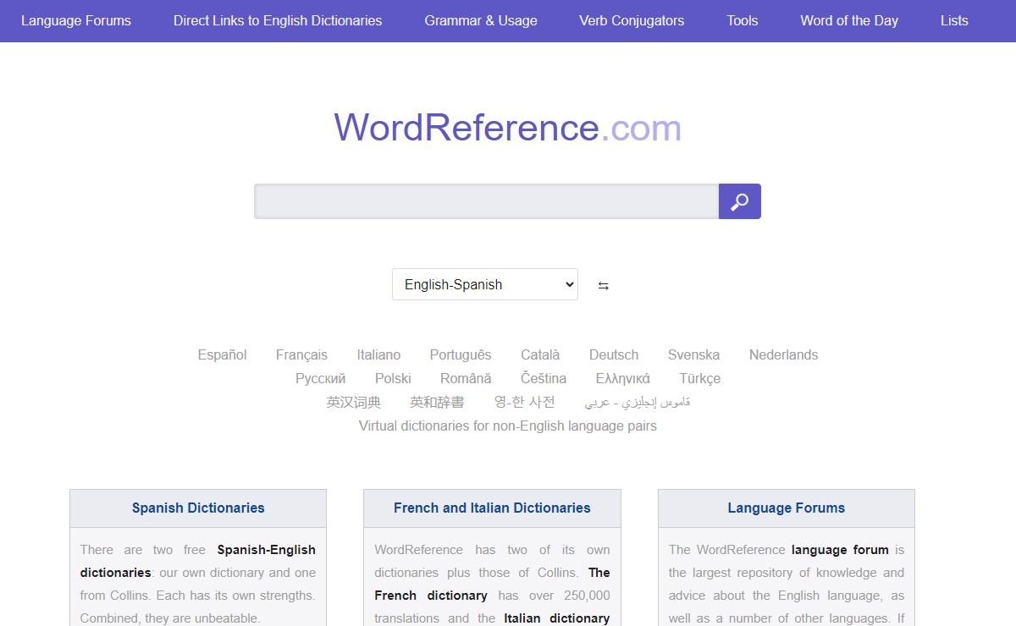Image resolution: width=1016 pixels, height=626 pixels.
Task: Switch site language to Română
Action: (466, 378)
